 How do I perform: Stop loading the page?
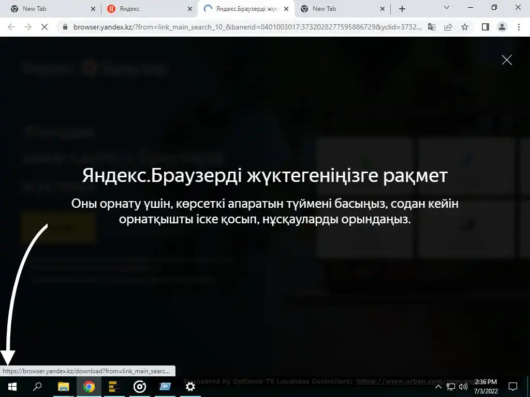(x=45, y=27)
